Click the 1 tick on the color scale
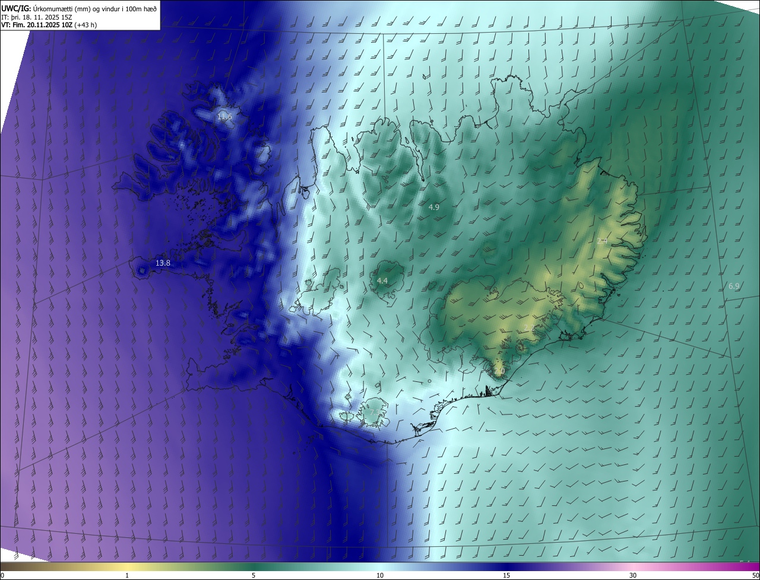 click(x=127, y=575)
